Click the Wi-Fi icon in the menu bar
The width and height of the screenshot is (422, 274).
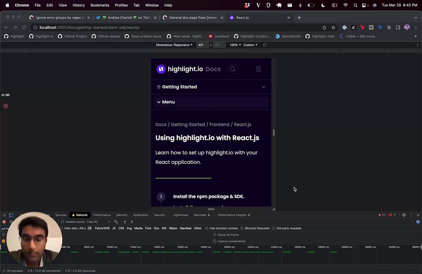coord(346,5)
